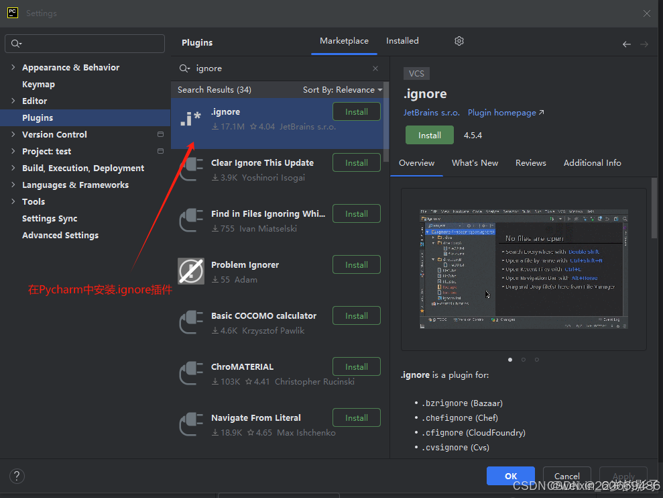Switch to the Marketplace tab
The image size is (663, 498).
(x=344, y=41)
